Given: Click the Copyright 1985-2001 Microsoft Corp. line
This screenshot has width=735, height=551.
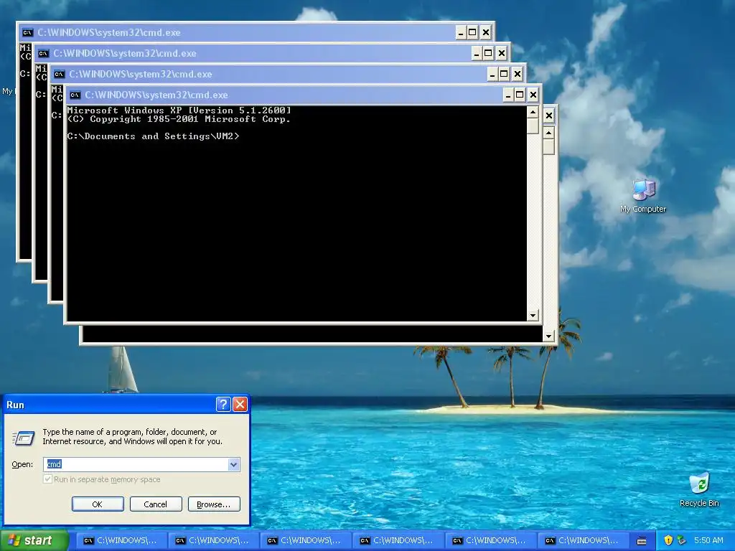Looking at the screenshot, I should pyautogui.click(x=179, y=119).
